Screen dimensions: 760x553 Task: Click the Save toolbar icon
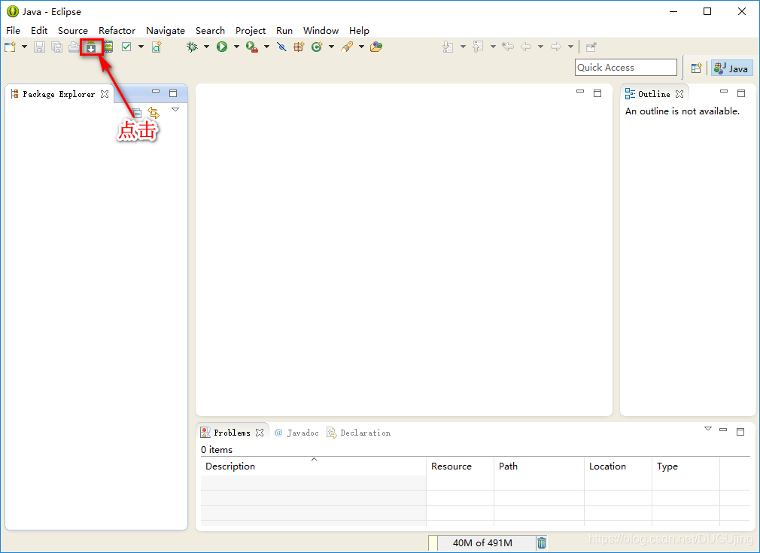pos(39,47)
